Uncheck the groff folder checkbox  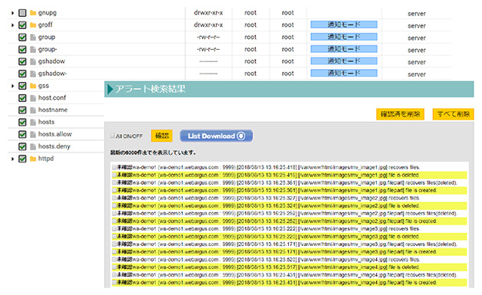click(x=22, y=25)
